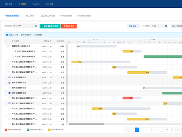Open the 个人中心 top menu

(36, 4)
